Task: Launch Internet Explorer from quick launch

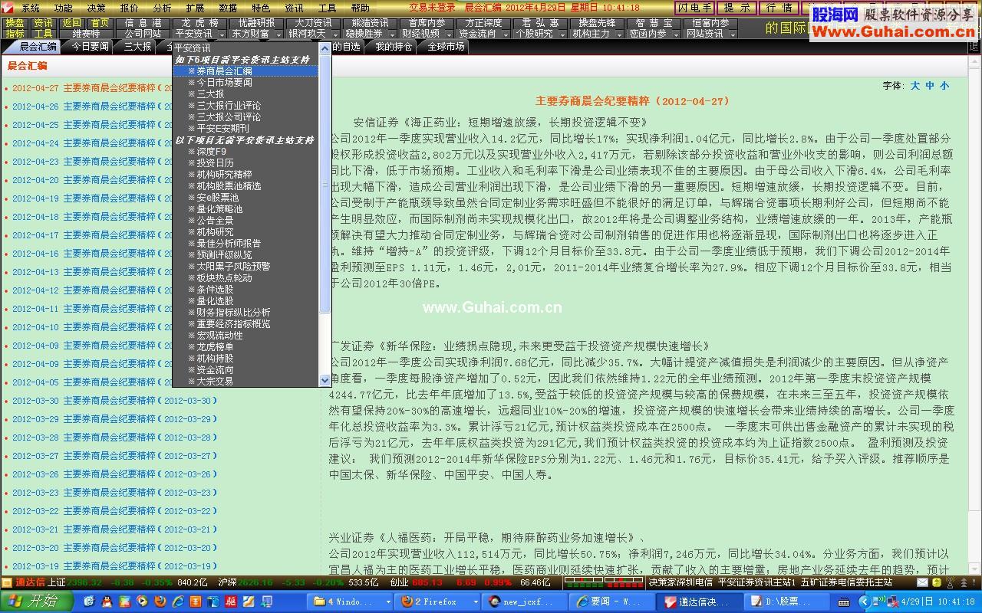Action: pos(178,602)
